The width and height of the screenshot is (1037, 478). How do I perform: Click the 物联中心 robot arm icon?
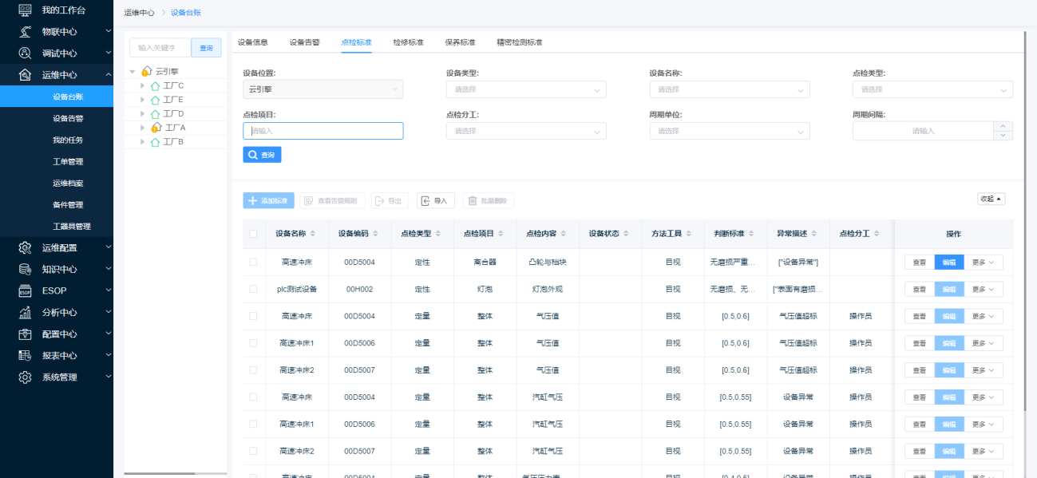[x=25, y=32]
